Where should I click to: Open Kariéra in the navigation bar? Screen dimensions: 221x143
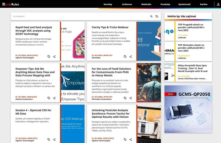coord(204,4)
